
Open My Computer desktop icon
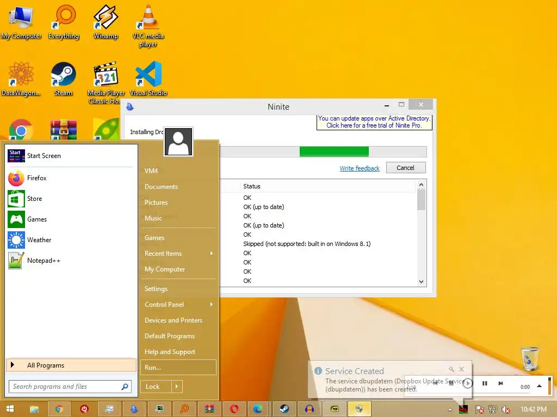pos(21,22)
